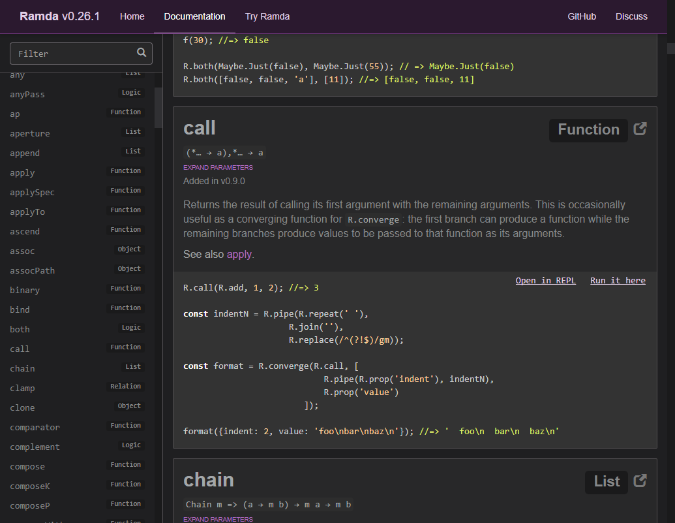The image size is (675, 523).
Task: Click the 'format({indent: 2' code line
Action: (371, 431)
